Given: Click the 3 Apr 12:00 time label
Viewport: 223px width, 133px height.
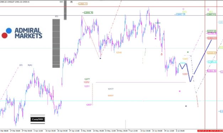Looking at the screenshot, I should click(x=38, y=131).
